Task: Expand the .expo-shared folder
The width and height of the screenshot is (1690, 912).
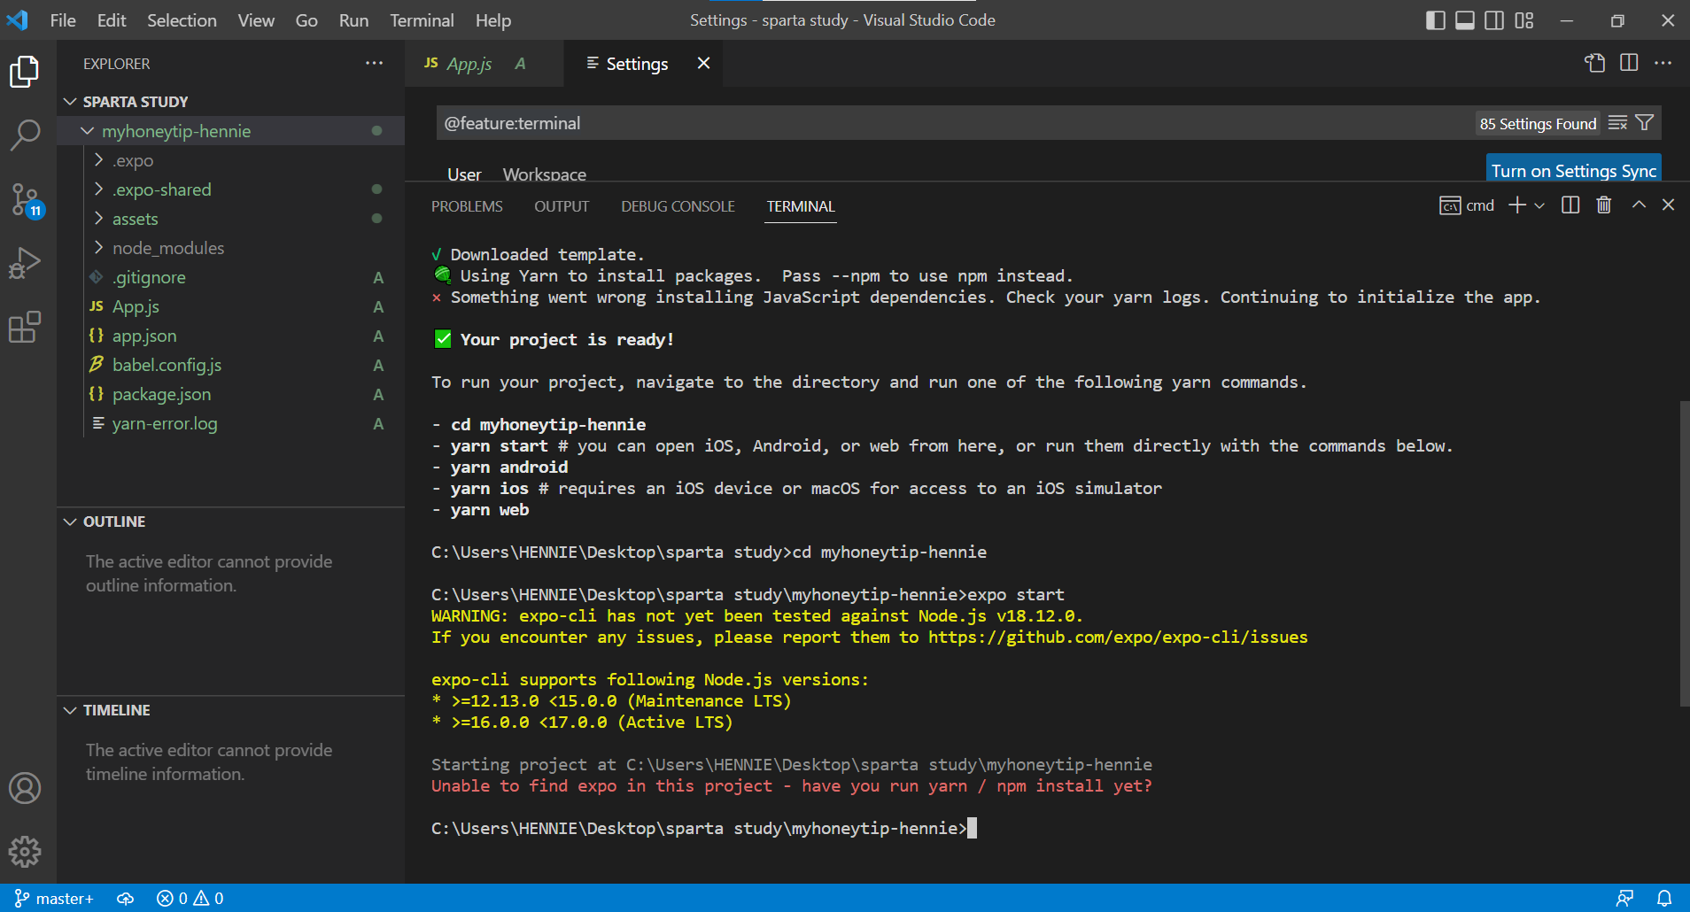Action: (98, 189)
